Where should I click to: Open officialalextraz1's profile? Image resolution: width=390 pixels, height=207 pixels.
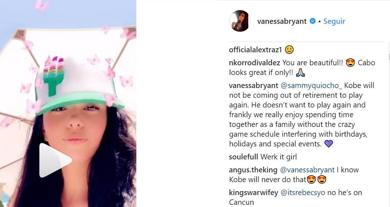(255, 50)
